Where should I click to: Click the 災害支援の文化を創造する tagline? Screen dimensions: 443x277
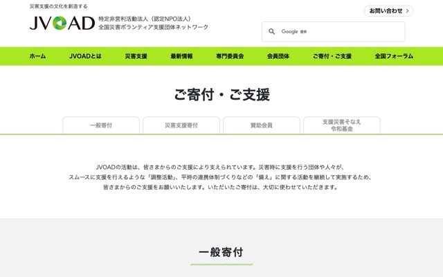click(x=58, y=6)
